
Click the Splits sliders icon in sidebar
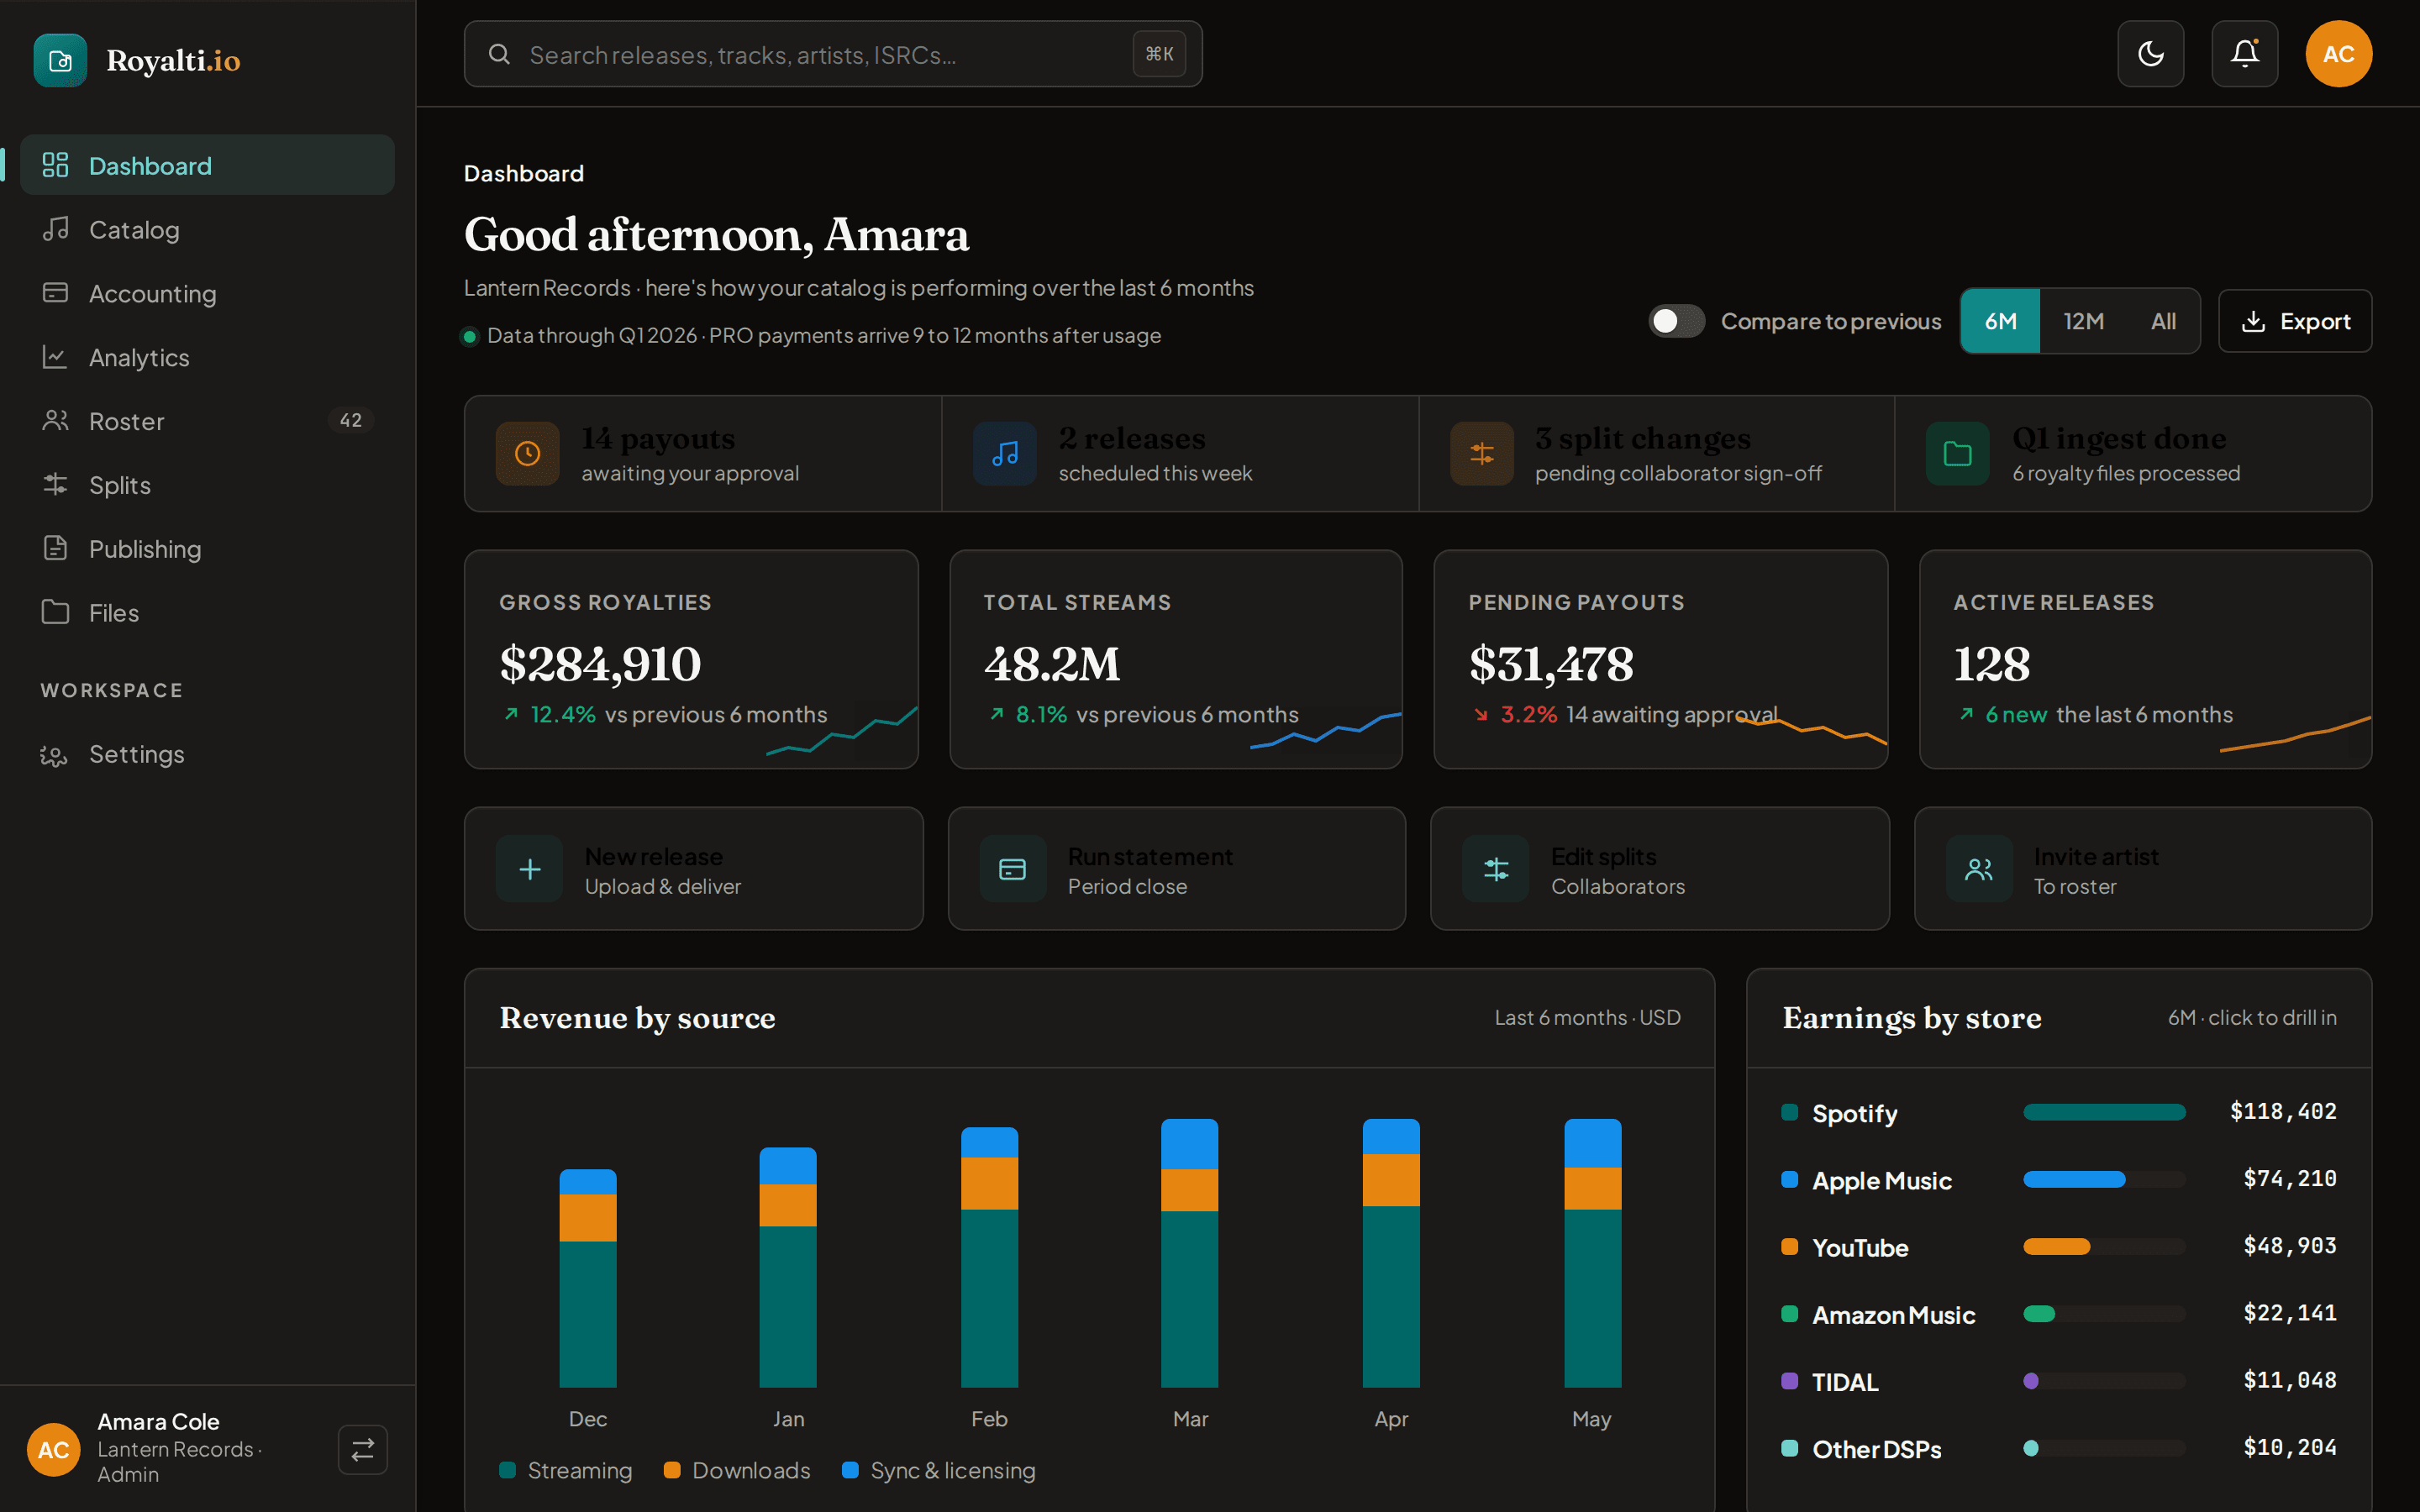pyautogui.click(x=55, y=485)
